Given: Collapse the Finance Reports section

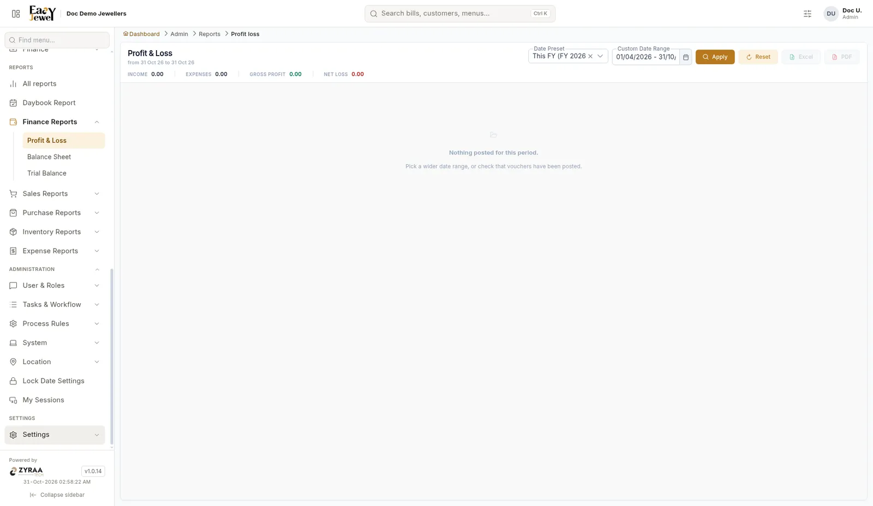Looking at the screenshot, I should point(97,122).
